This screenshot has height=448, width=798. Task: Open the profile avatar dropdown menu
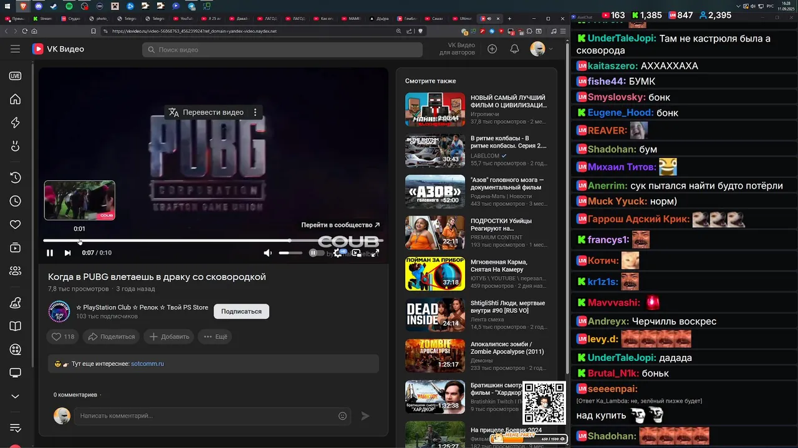[541, 49]
